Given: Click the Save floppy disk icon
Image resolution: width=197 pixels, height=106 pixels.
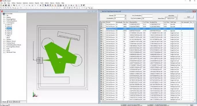Looking at the screenshot, I should point(6,5).
